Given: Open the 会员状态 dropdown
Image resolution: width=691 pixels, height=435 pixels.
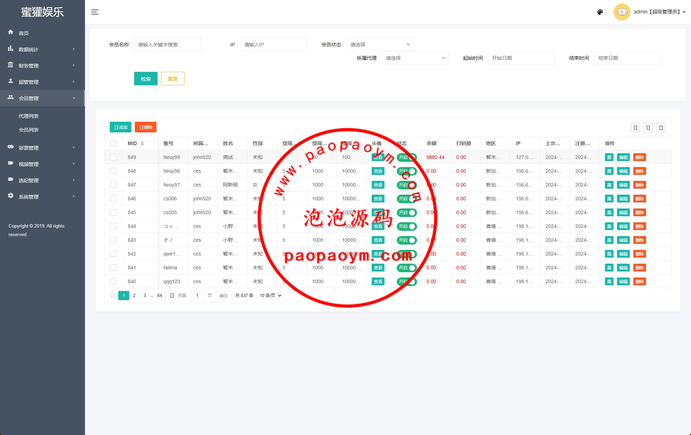Looking at the screenshot, I should tap(380, 45).
